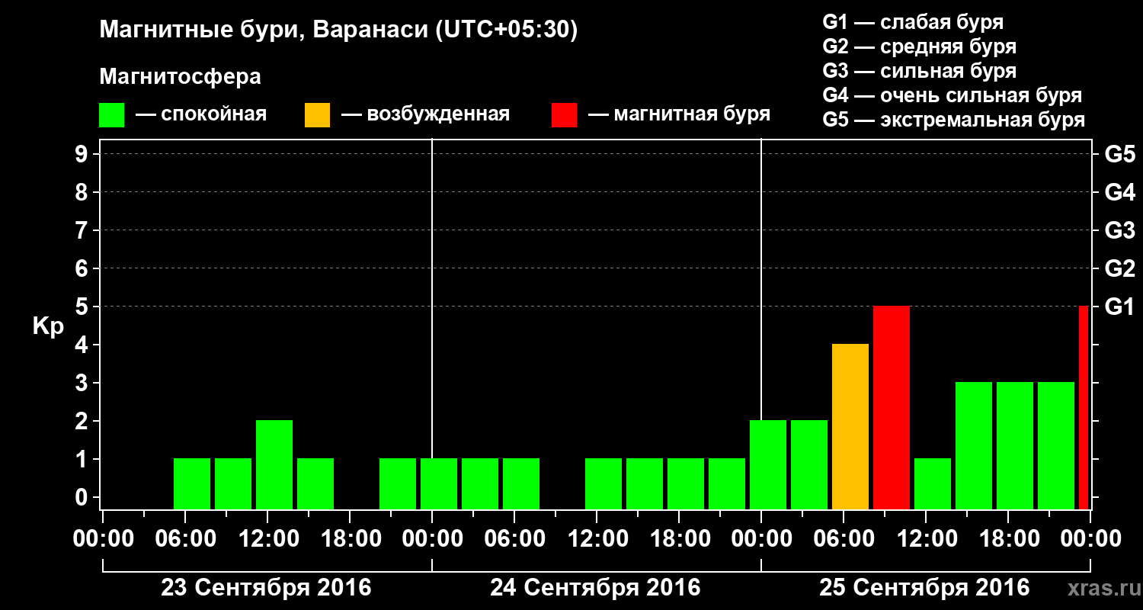Click the '— спокойная' legend label
Image resolution: width=1143 pixels, height=610 pixels.
click(201, 114)
